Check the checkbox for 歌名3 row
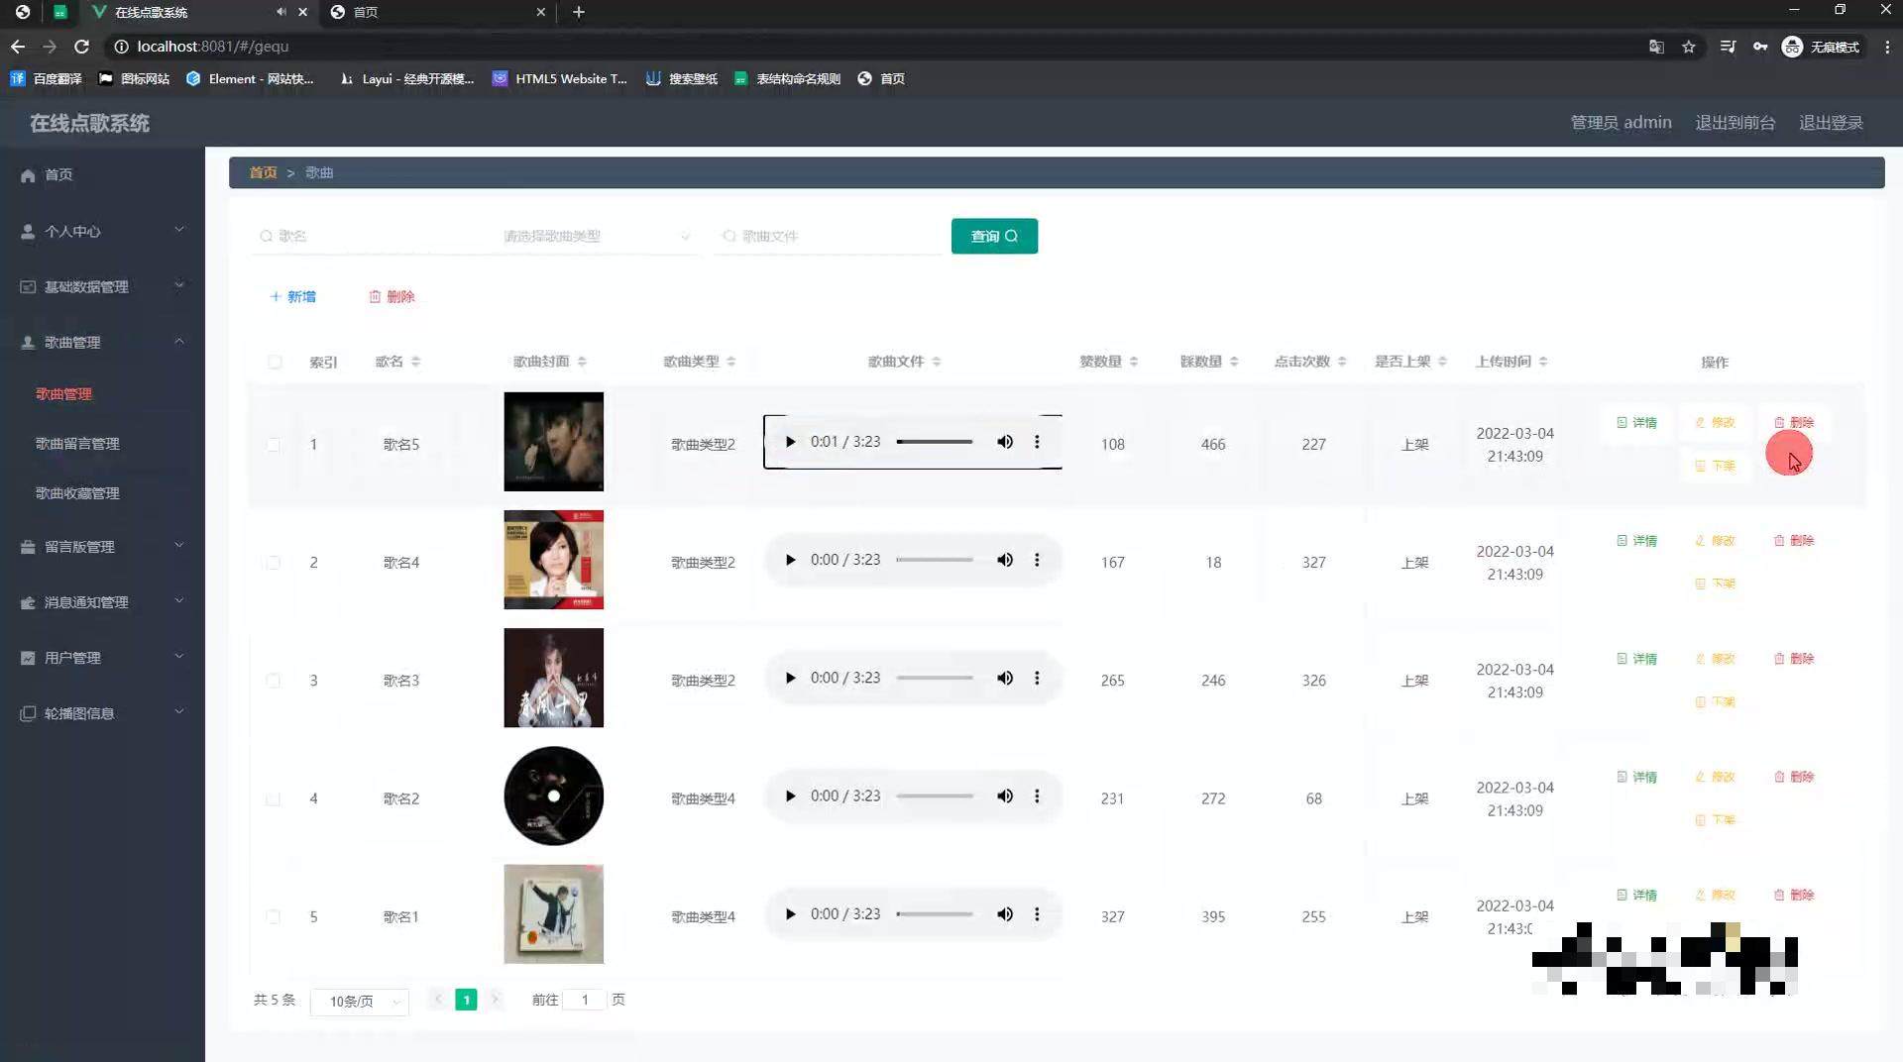This screenshot has width=1903, height=1062. click(274, 681)
